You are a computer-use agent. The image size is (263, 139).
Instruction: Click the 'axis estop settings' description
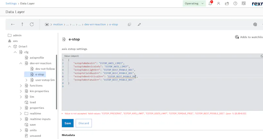[x=75, y=49]
